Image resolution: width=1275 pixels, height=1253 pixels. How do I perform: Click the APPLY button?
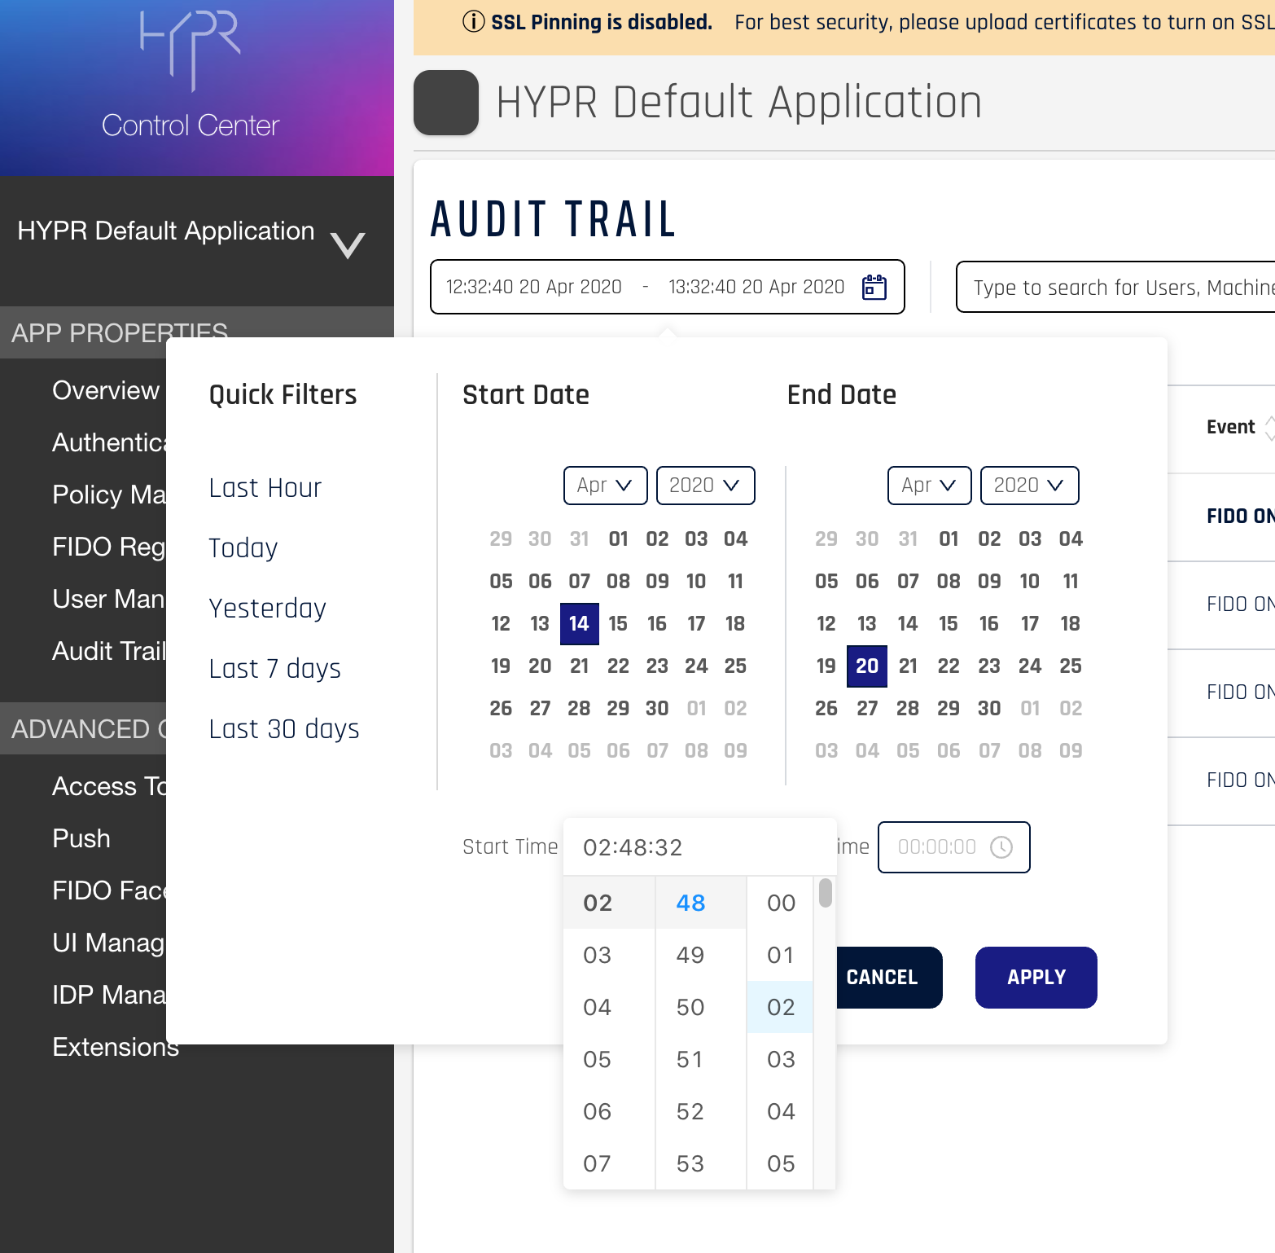pyautogui.click(x=1036, y=978)
